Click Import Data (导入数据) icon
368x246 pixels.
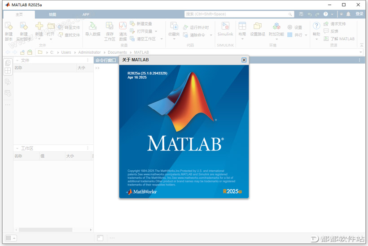point(92,26)
